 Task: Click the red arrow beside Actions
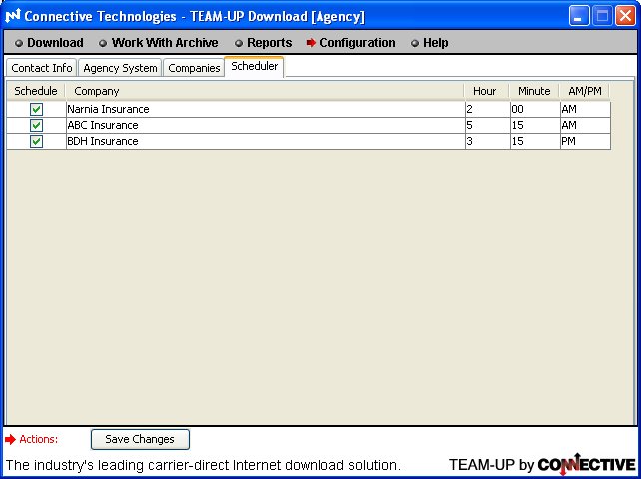point(11,439)
